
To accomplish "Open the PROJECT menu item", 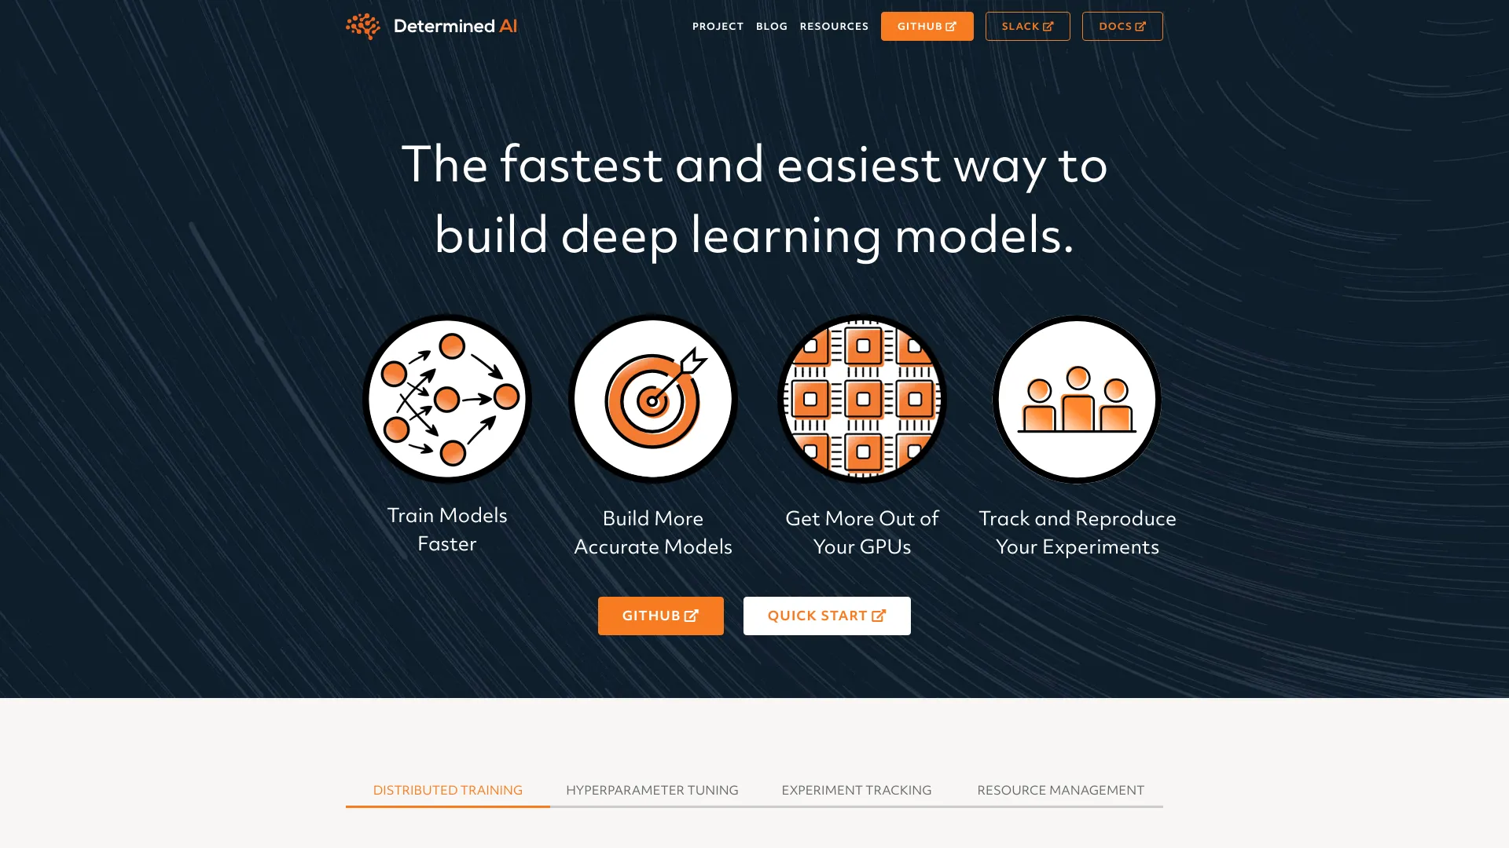I will tap(718, 26).
